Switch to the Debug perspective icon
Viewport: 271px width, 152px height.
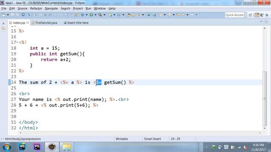coord(262,15)
